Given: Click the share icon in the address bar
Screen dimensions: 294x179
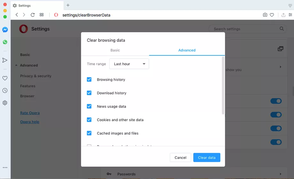Looking at the screenshot, I should [x=283, y=15].
